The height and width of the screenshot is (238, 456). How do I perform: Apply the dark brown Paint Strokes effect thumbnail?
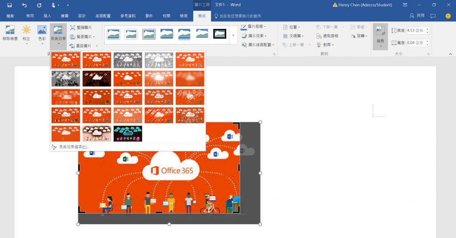click(x=97, y=78)
